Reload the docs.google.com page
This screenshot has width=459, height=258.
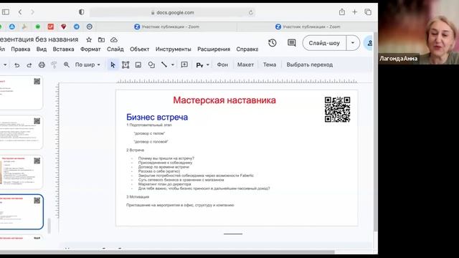click(x=250, y=13)
